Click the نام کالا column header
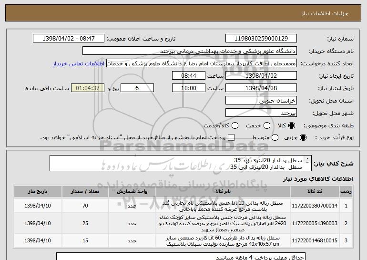Viewport: 367px width, 260px height. (x=223, y=192)
